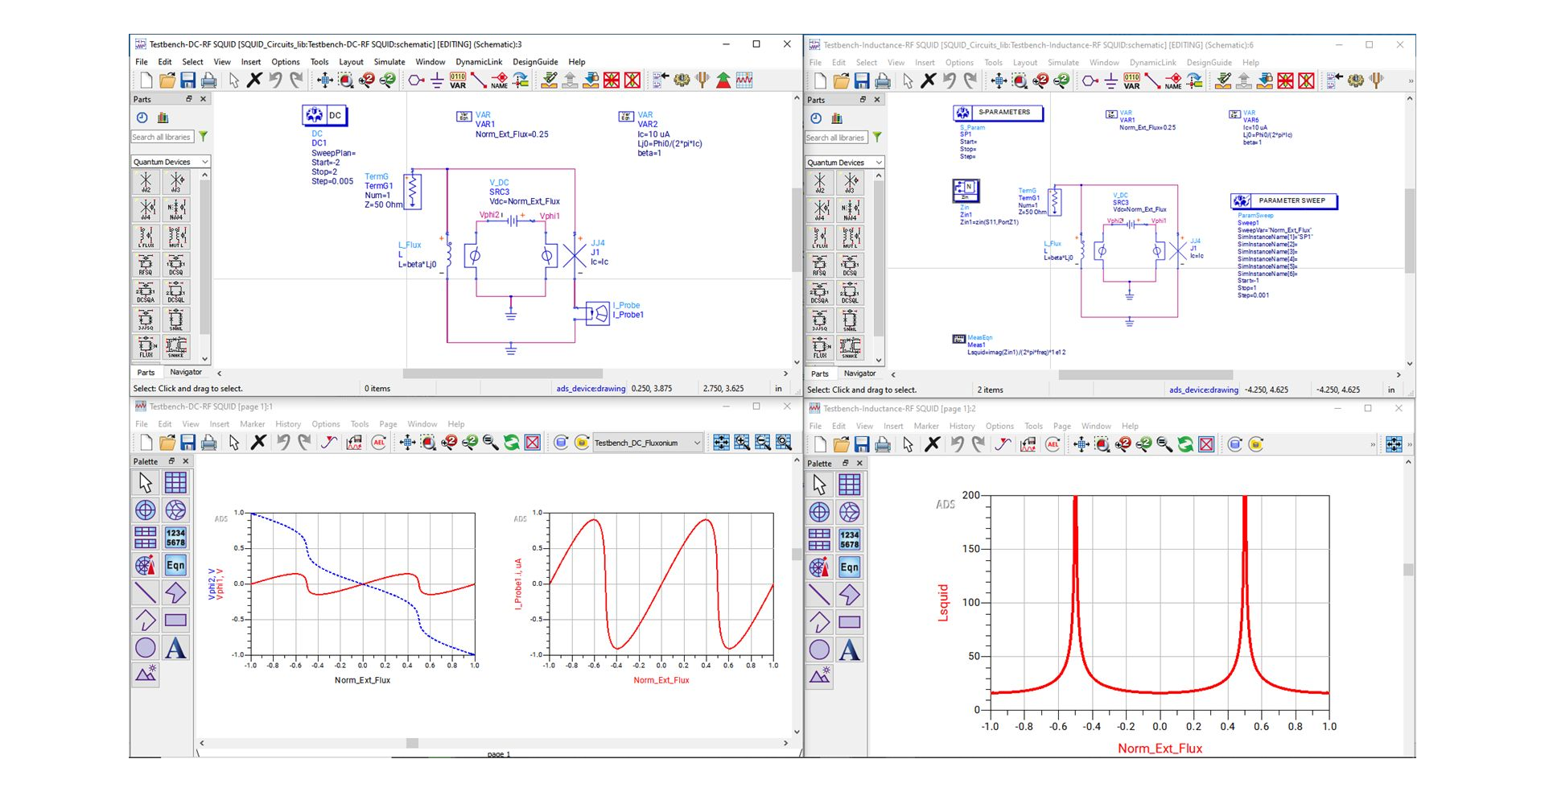
Task: Click Search all libraries field in DC-RF schematic
Action: click(x=162, y=137)
